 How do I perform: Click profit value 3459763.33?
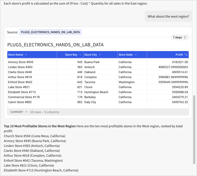point(168,102)
